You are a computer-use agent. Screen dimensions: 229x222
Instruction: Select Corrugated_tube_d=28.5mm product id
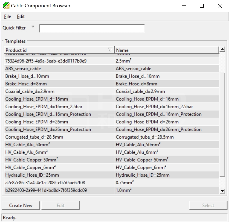point(59,137)
